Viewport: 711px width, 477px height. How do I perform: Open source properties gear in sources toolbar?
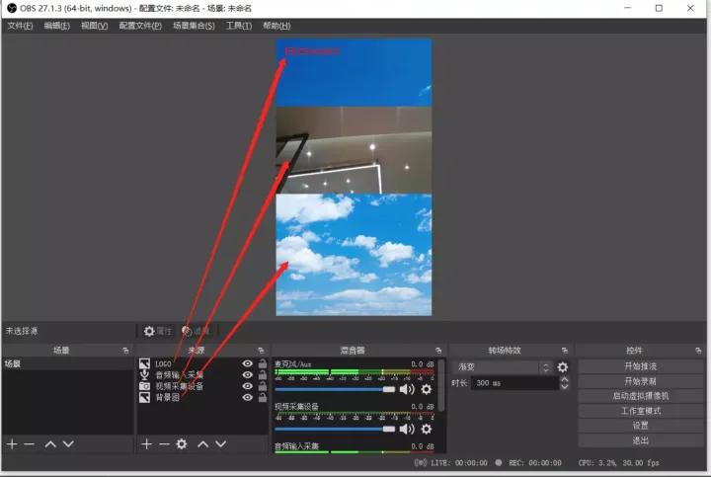coord(182,444)
